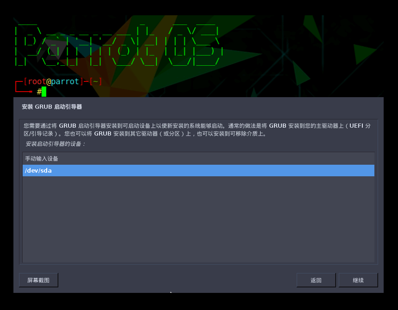Click the GRUB installation instructions text
398x310 pixels.
tap(198, 129)
